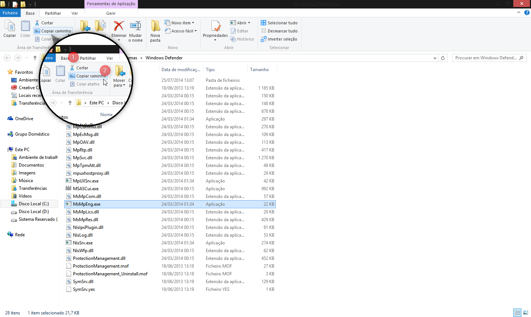Image resolution: width=531 pixels, height=317 pixels.
Task: Click the OneDrive cloud icon in sidebar
Action: [10, 119]
